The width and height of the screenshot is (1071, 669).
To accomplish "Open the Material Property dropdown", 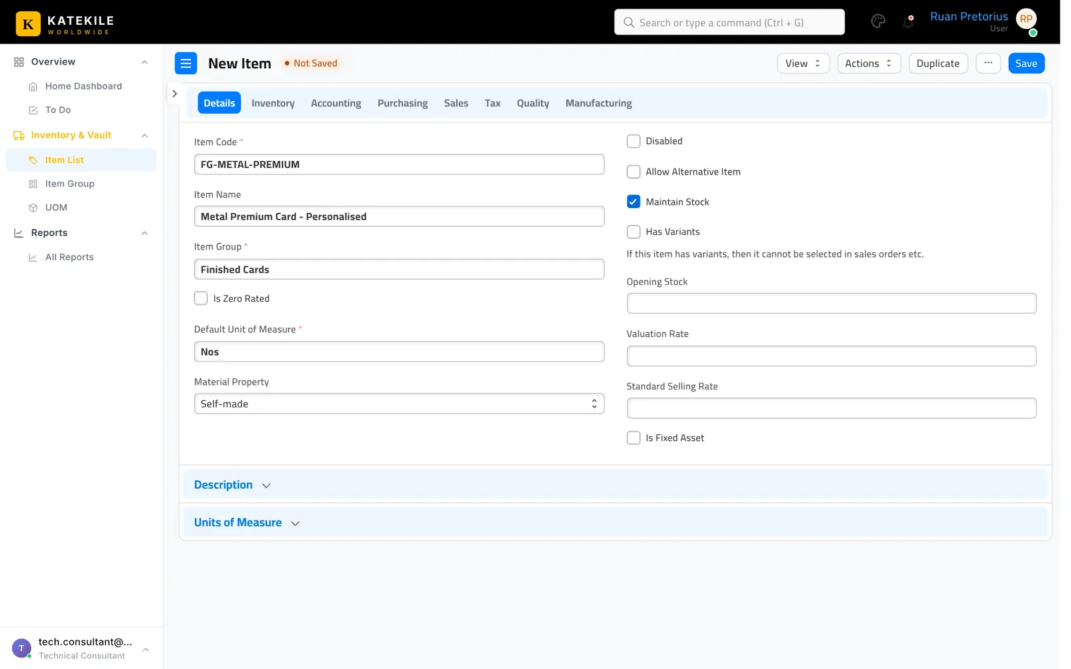I will click(399, 404).
